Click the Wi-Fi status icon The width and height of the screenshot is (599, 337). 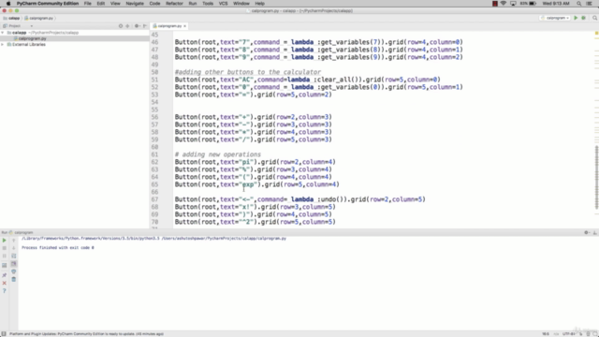[x=504, y=4]
